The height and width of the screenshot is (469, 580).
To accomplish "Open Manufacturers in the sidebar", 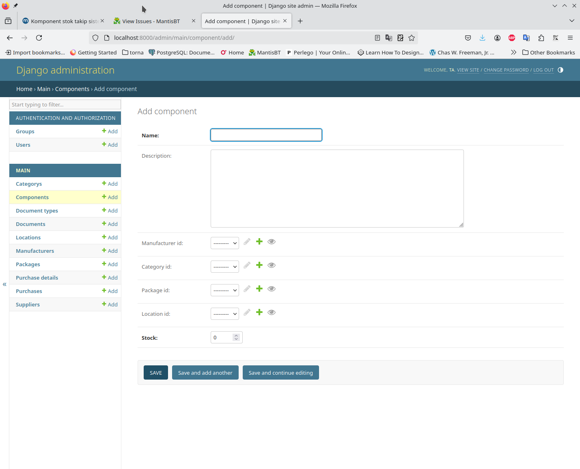I will 35,251.
